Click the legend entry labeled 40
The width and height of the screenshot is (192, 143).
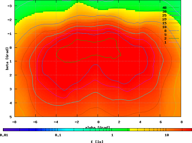coord(165,8)
